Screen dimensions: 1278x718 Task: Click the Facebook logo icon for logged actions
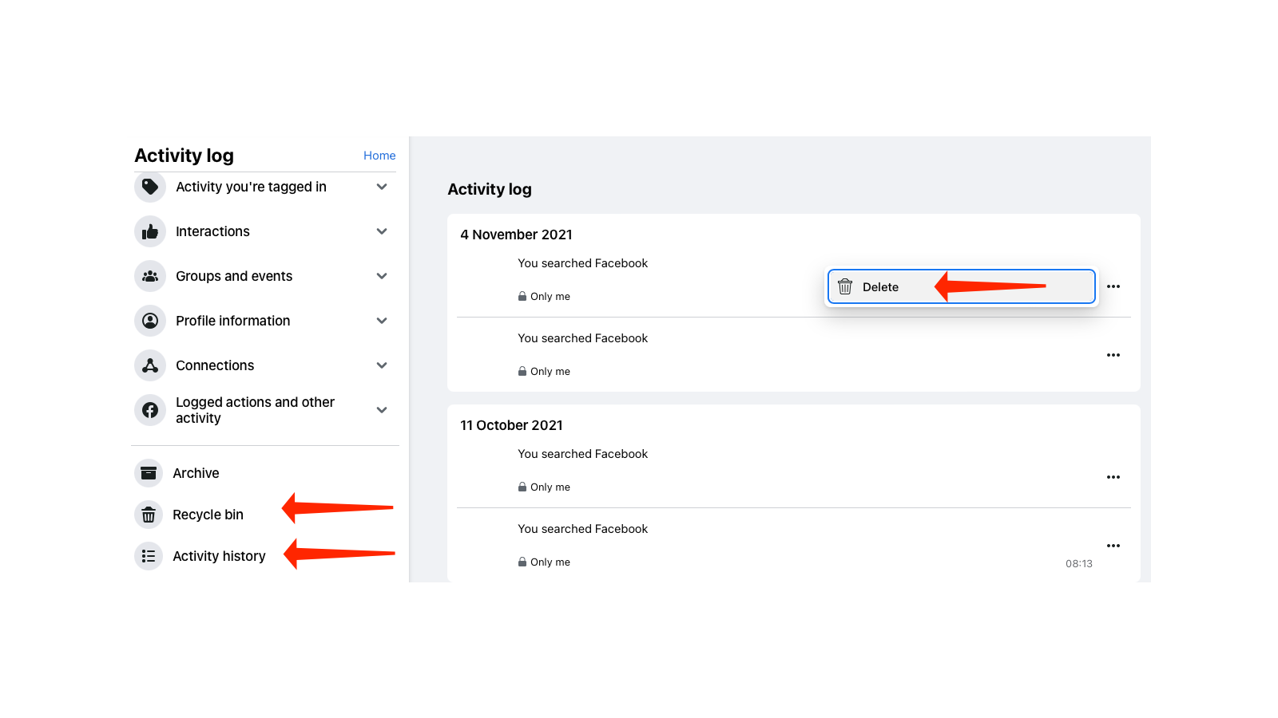(150, 410)
